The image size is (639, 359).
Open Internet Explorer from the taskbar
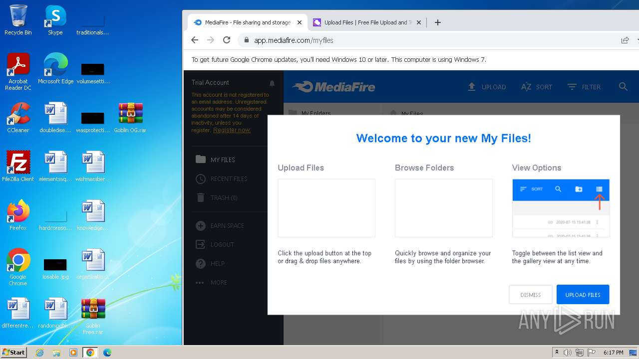[x=39, y=353]
